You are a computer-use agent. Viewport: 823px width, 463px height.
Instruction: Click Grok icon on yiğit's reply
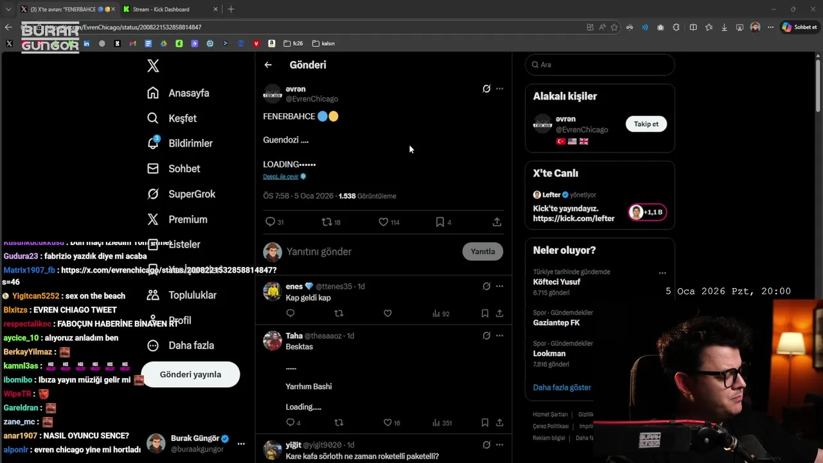point(487,445)
